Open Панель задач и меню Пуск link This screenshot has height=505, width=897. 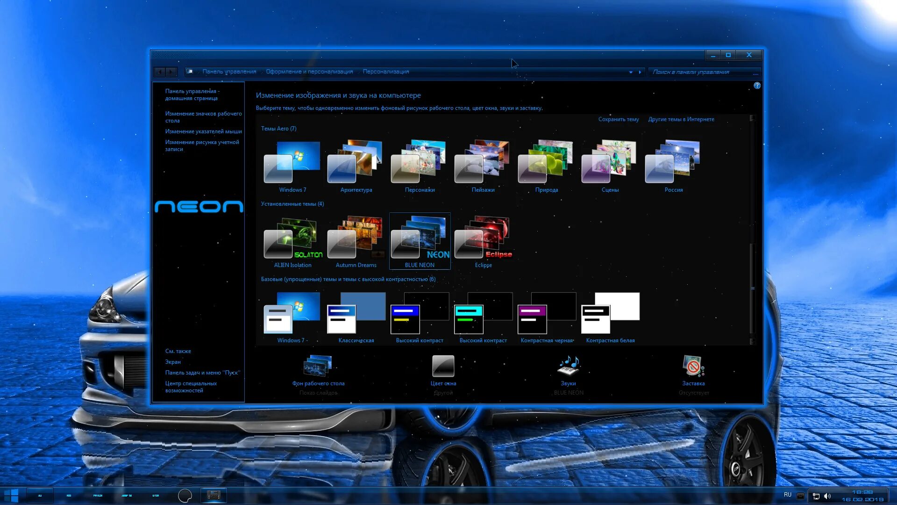(x=202, y=373)
